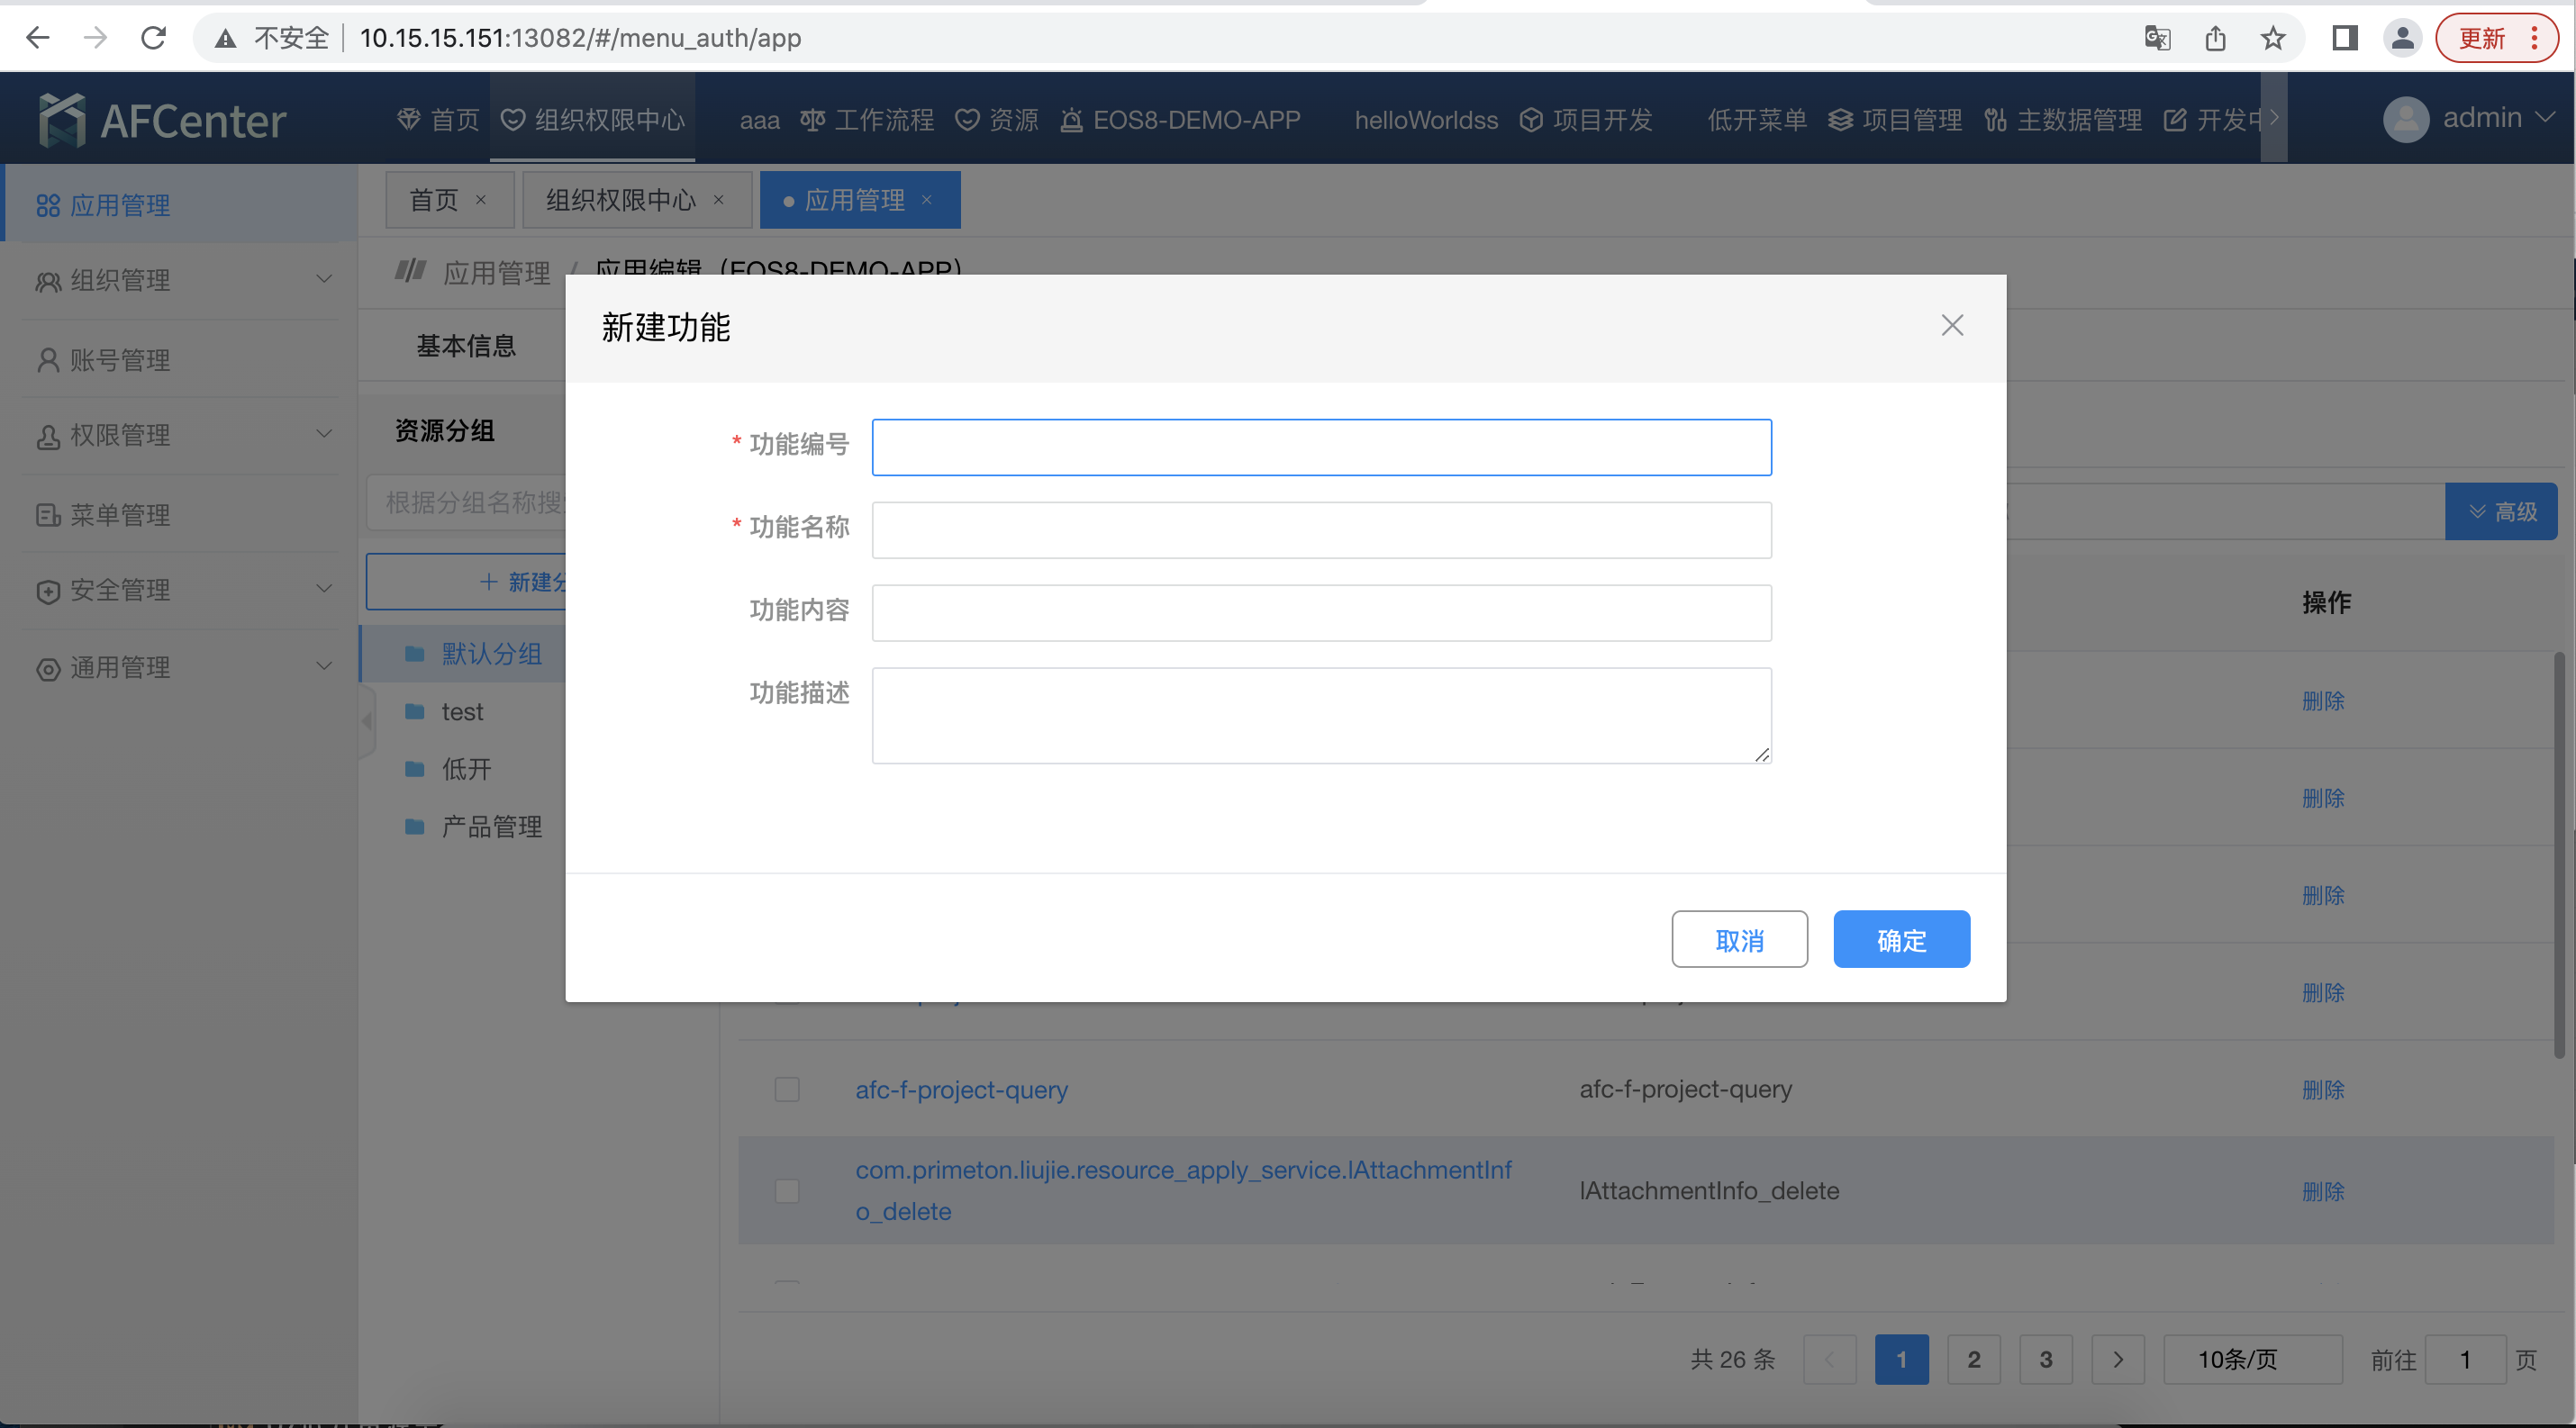Screen dimensions: 2576x1428
Task: Click the share page icon
Action: (x=2215, y=38)
